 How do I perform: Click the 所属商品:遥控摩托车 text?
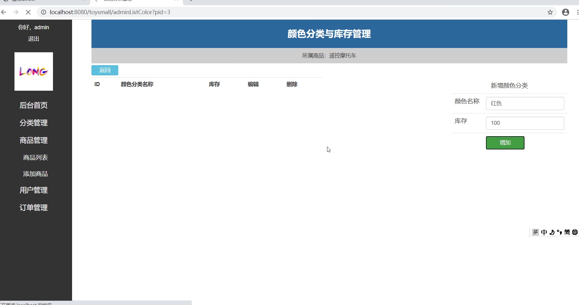329,56
